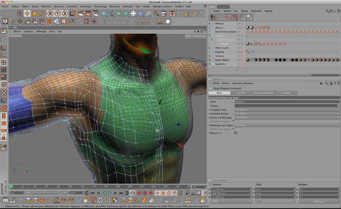Viewport: 341px width, 209px height.
Task: Activate the Scale tool in top toolbar
Action: click(35, 14)
